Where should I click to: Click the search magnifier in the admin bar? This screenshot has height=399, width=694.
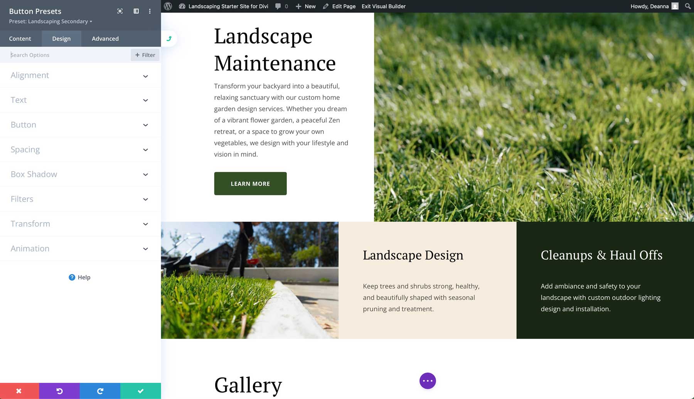tap(687, 6)
